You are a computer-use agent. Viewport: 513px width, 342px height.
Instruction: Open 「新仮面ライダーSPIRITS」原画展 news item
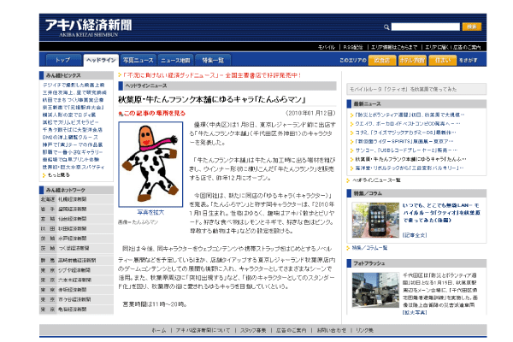[x=404, y=141]
